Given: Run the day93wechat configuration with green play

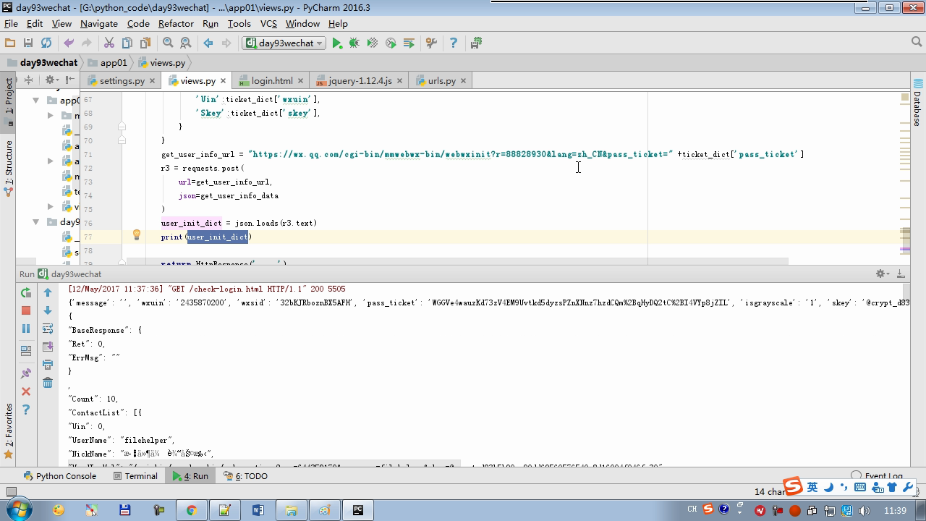Looking at the screenshot, I should coord(336,43).
